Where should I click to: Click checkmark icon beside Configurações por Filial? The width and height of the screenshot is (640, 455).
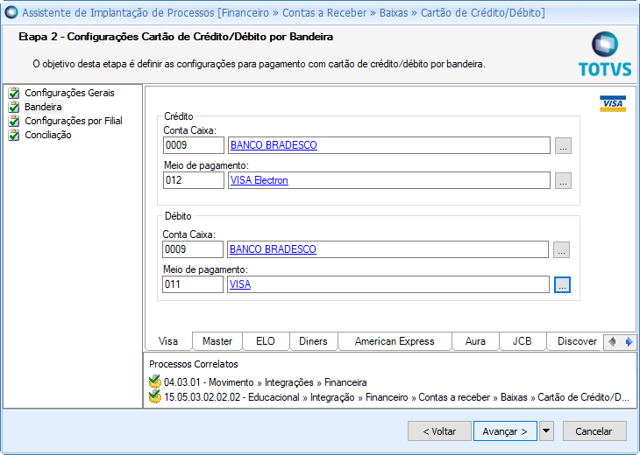point(14,121)
